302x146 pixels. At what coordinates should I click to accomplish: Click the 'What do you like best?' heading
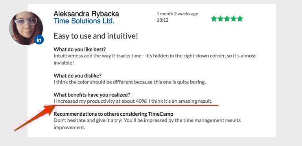79,49
